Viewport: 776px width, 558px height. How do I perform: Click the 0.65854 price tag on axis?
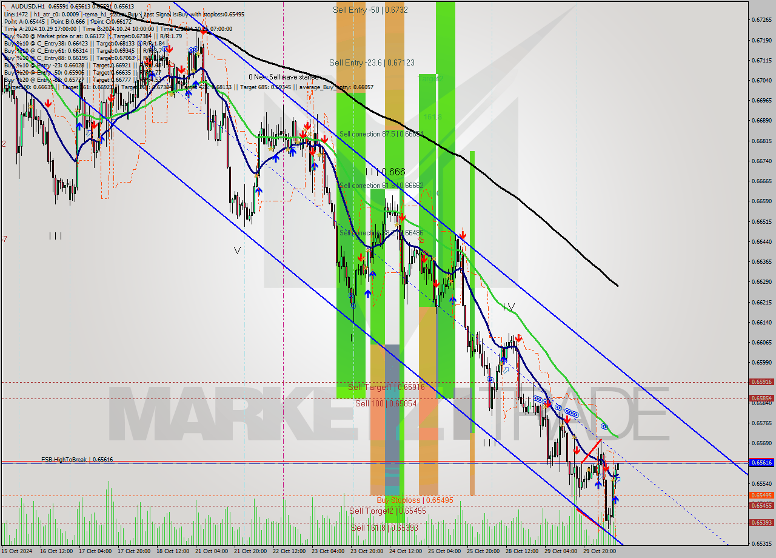pos(761,398)
